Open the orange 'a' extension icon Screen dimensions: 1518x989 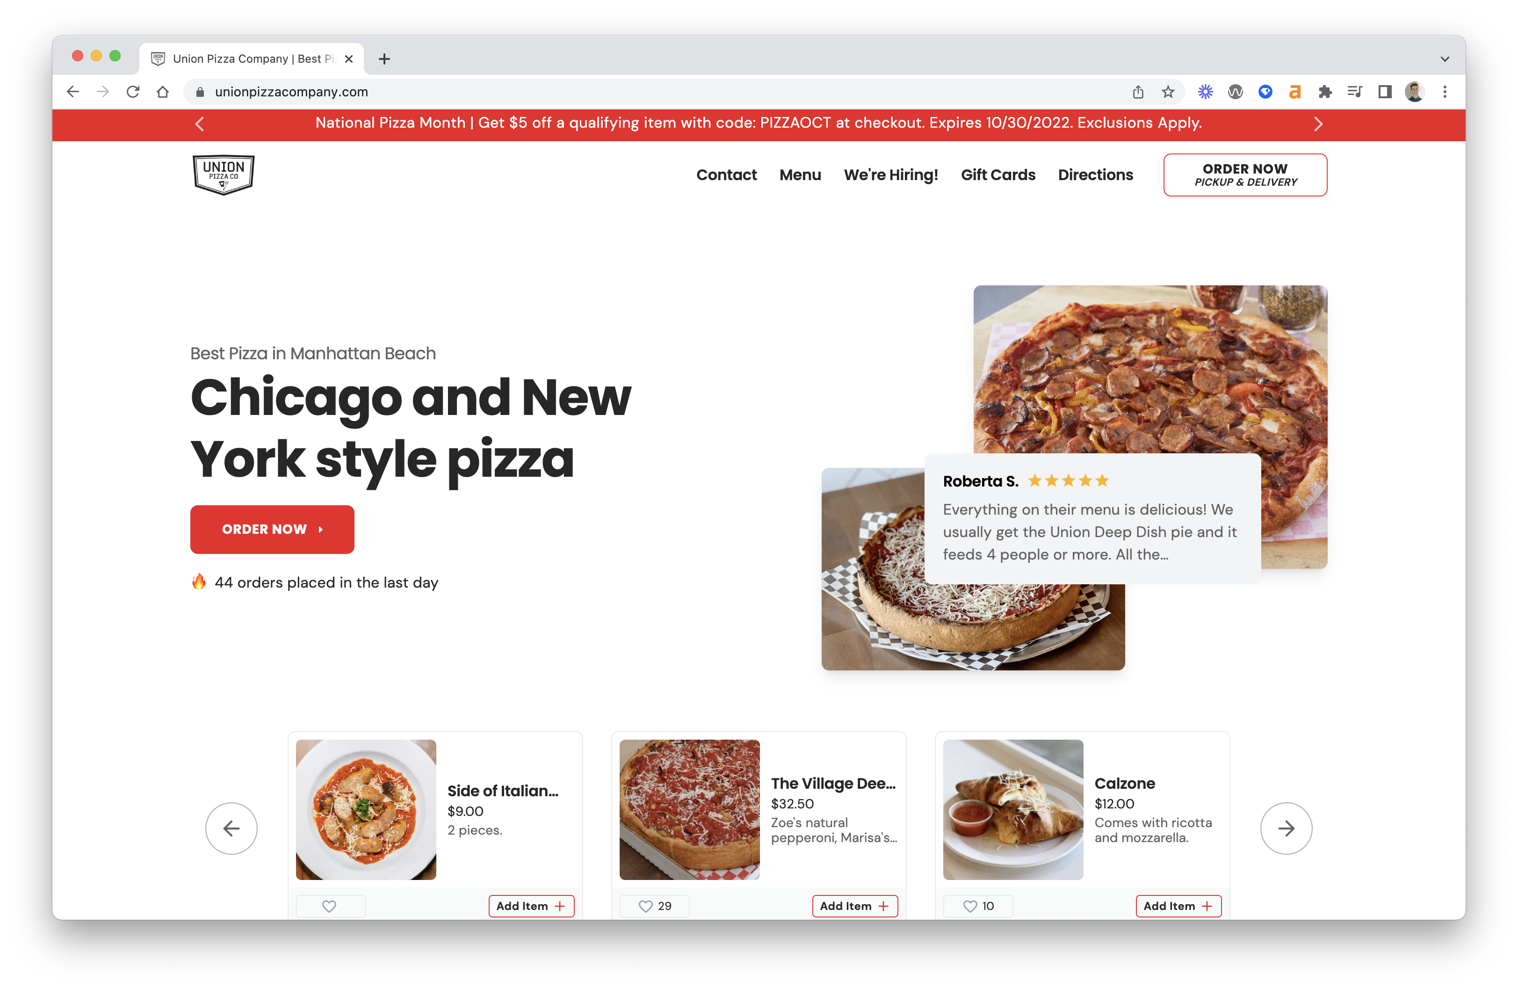click(x=1295, y=92)
